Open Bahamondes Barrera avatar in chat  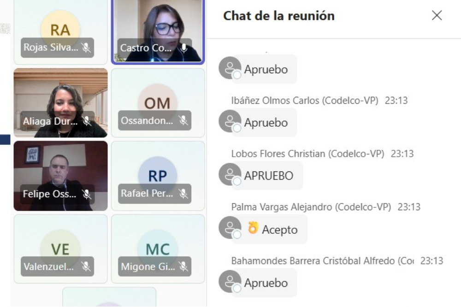[x=230, y=281]
